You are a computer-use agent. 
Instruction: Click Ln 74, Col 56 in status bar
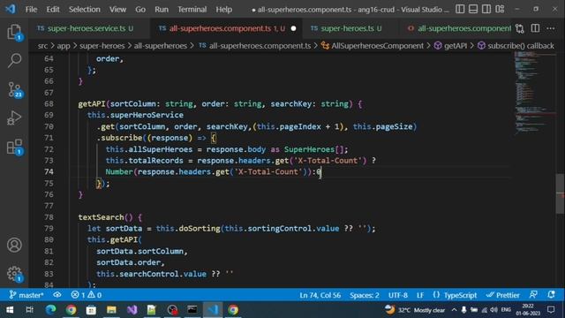click(x=320, y=295)
